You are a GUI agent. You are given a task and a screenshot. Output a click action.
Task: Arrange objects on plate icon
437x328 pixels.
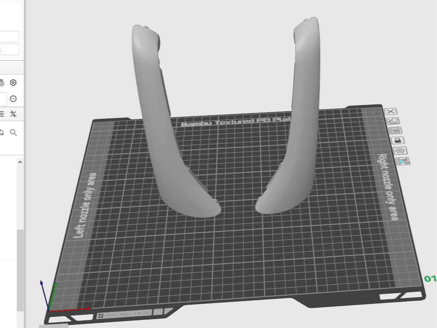[x=395, y=131]
